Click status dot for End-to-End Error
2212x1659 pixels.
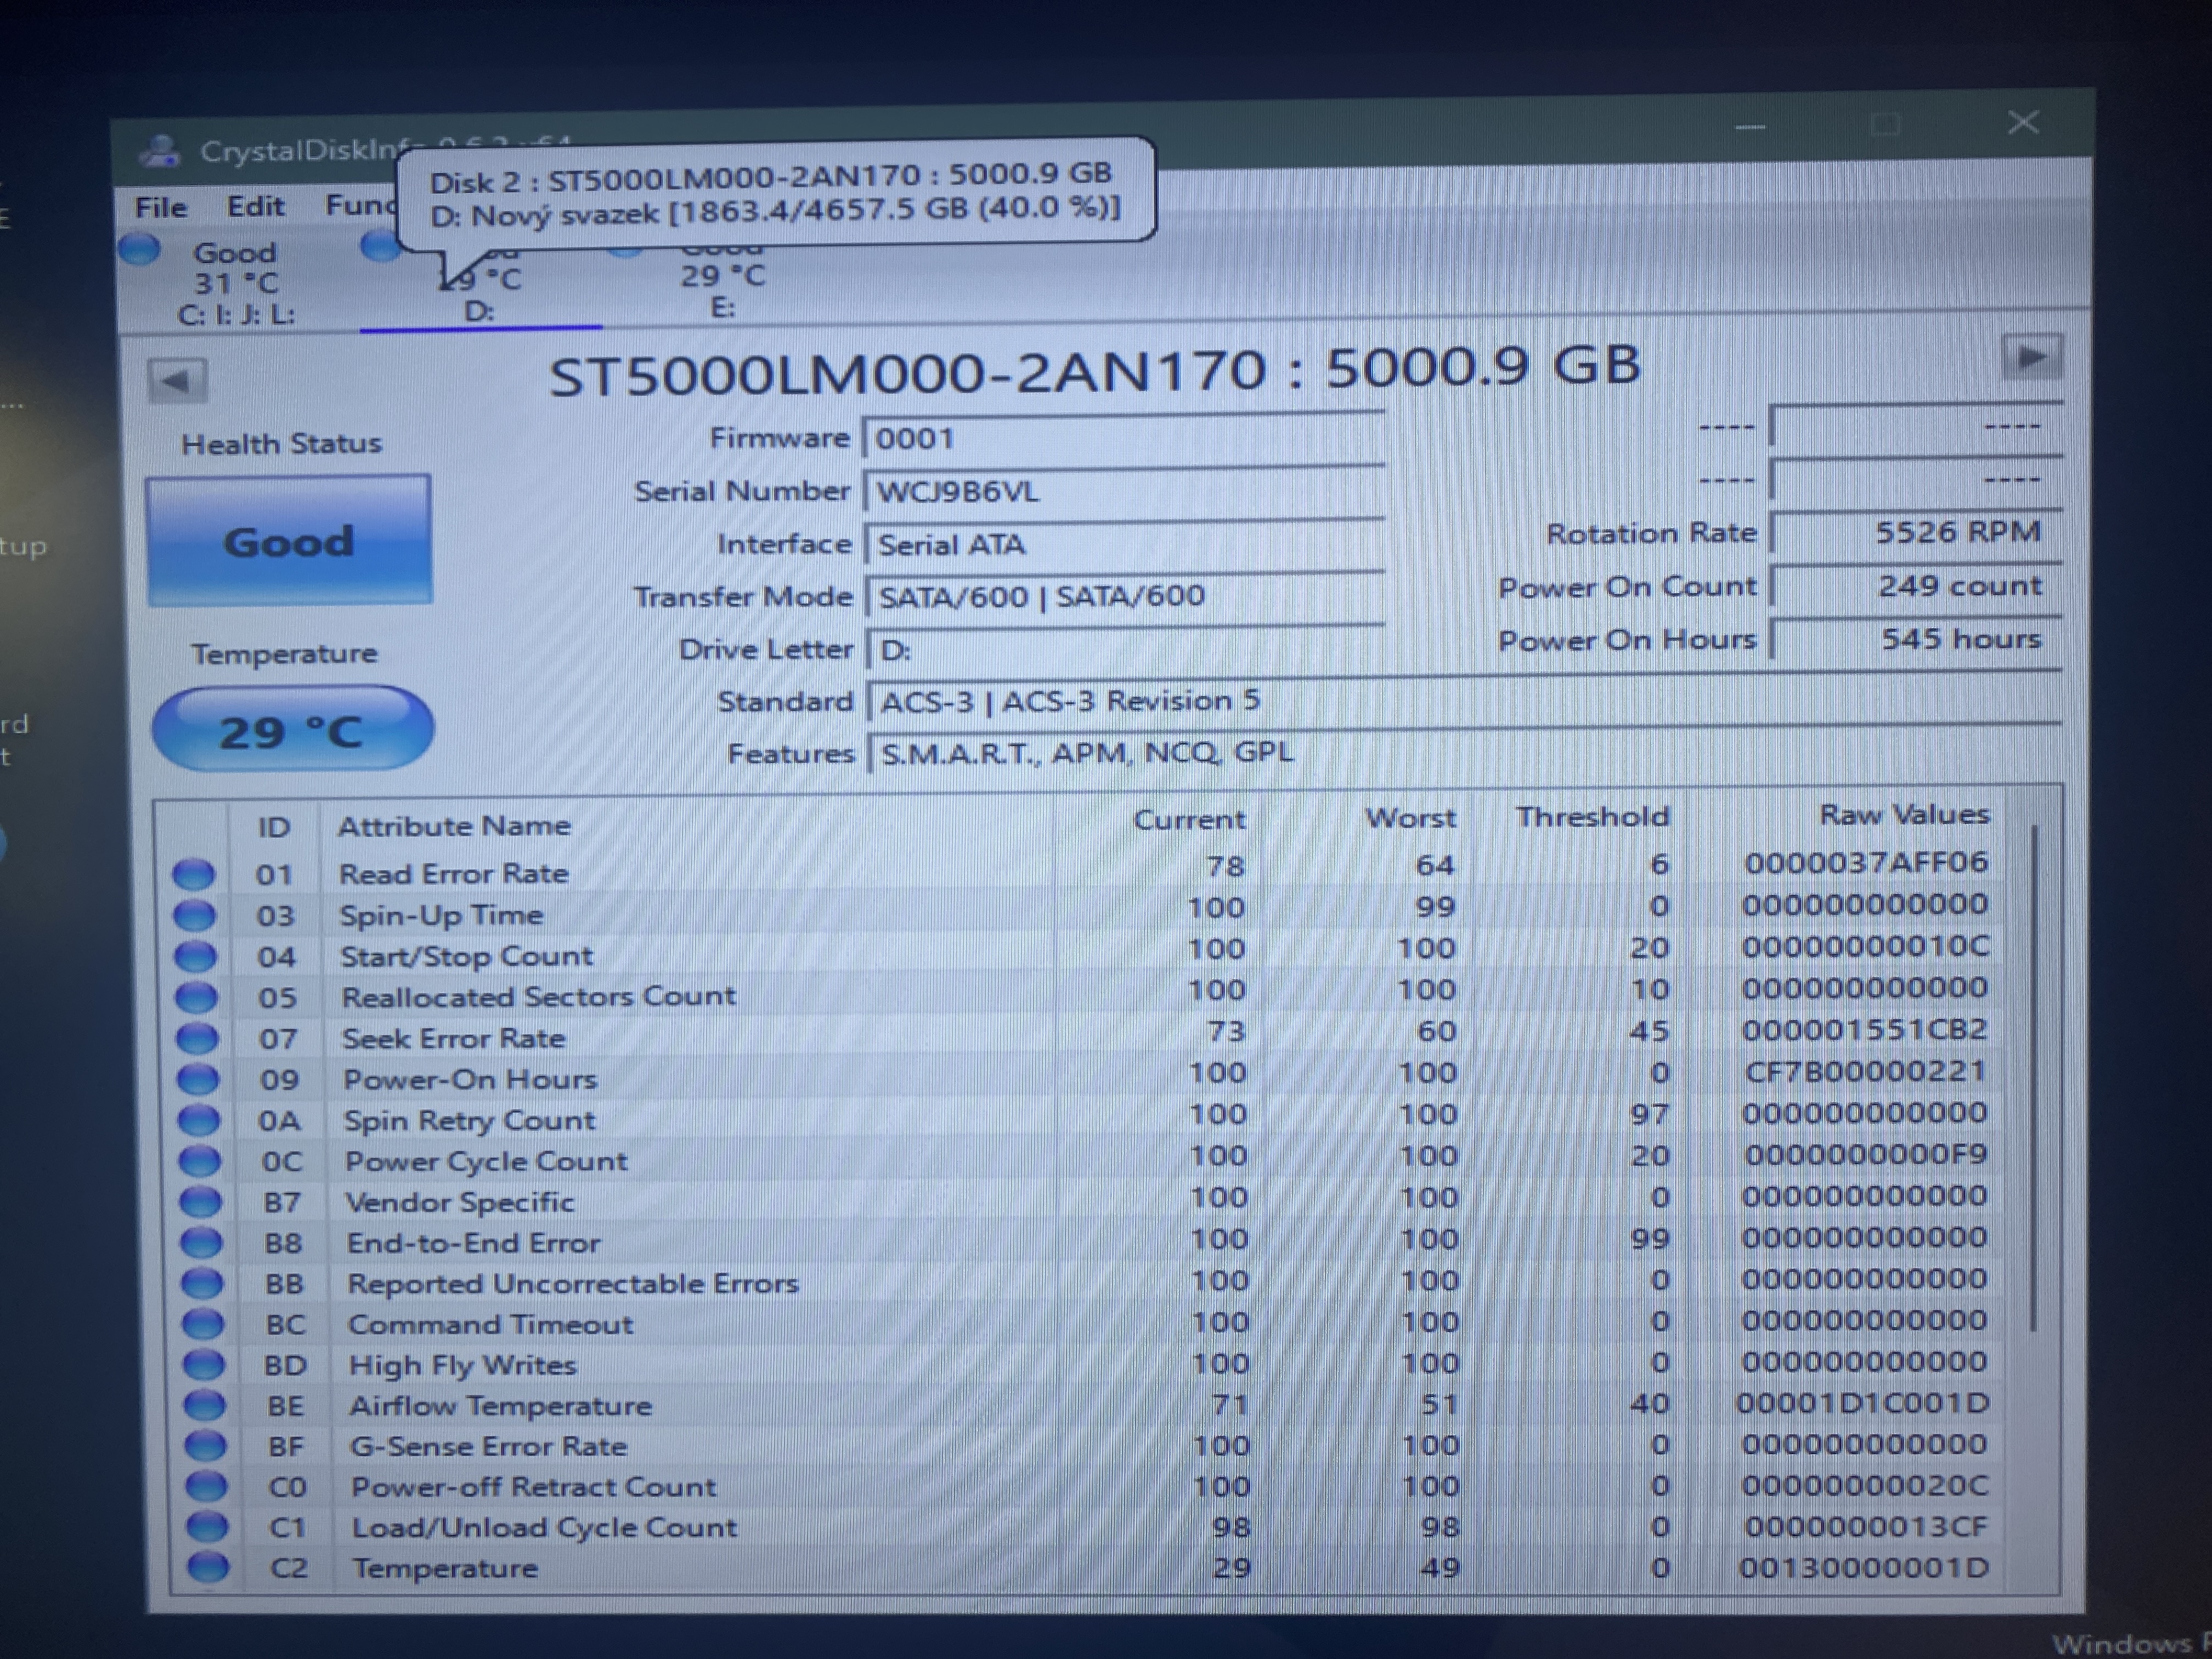coord(202,1243)
